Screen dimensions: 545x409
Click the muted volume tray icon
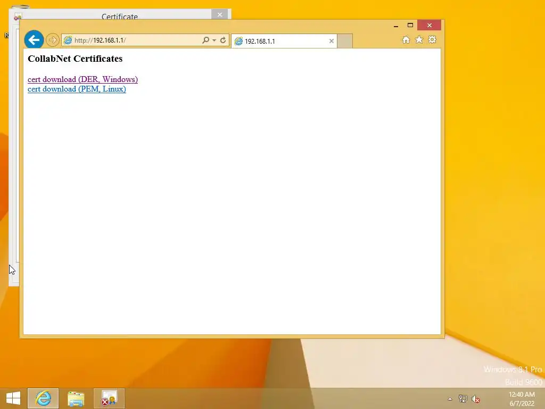[x=476, y=399]
